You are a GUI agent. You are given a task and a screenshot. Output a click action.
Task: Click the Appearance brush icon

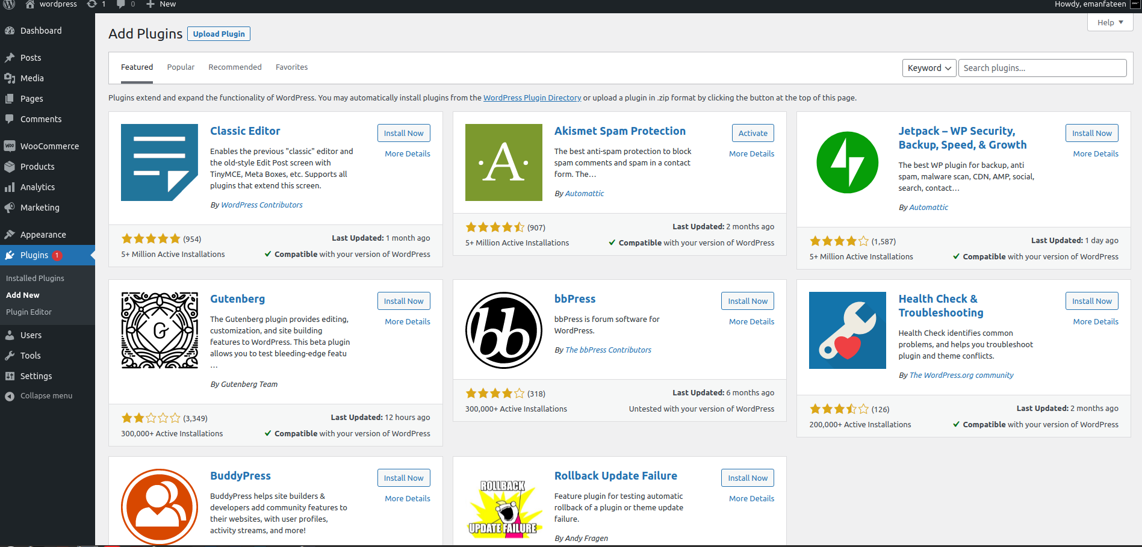point(10,235)
